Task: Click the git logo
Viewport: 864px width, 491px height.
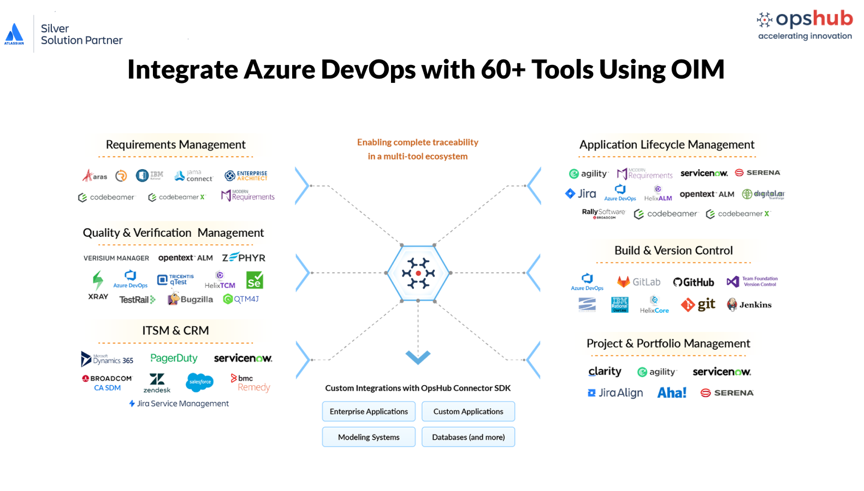Action: tap(698, 304)
